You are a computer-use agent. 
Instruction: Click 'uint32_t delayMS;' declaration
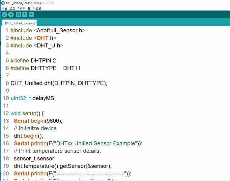click(33, 98)
